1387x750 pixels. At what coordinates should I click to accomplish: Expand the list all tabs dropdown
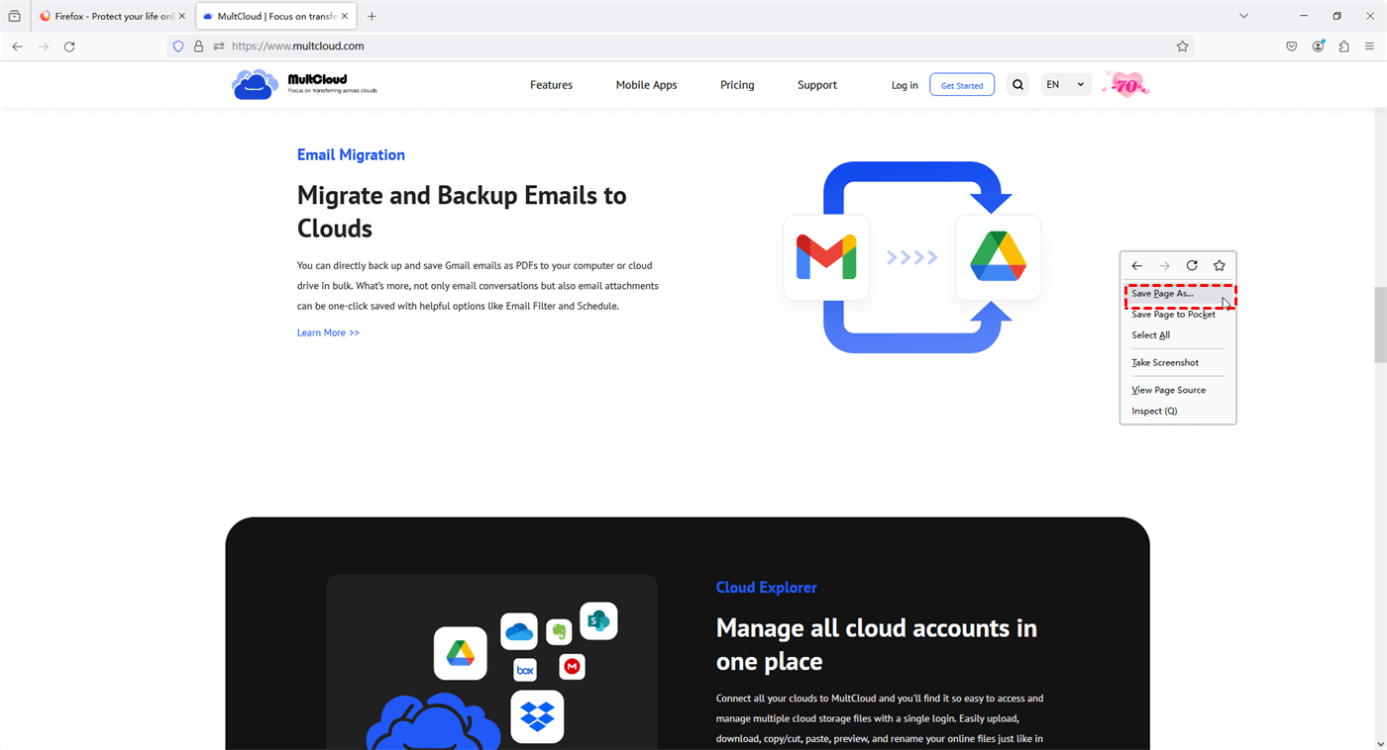coord(1243,16)
